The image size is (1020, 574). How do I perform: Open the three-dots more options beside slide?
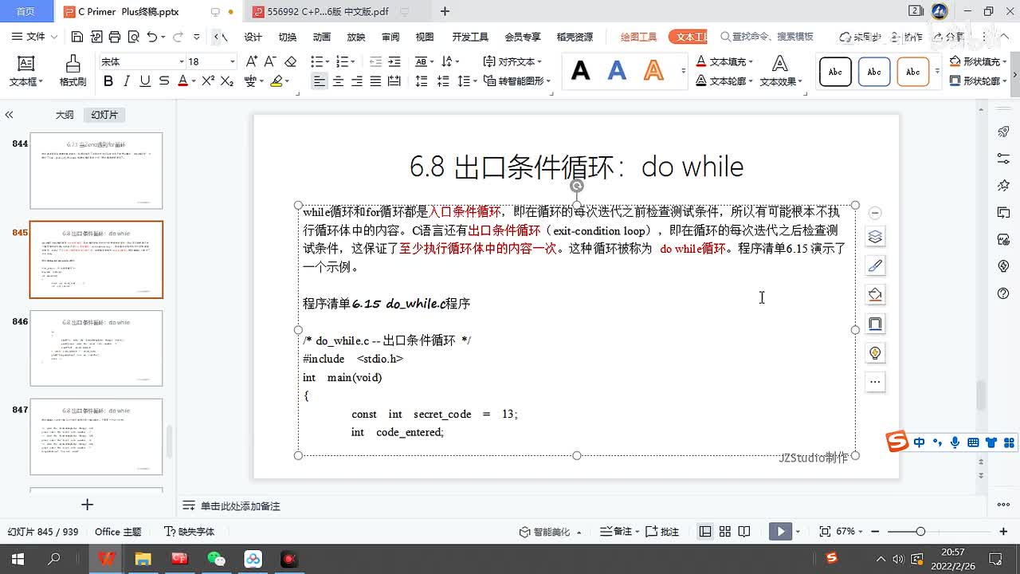pos(875,382)
